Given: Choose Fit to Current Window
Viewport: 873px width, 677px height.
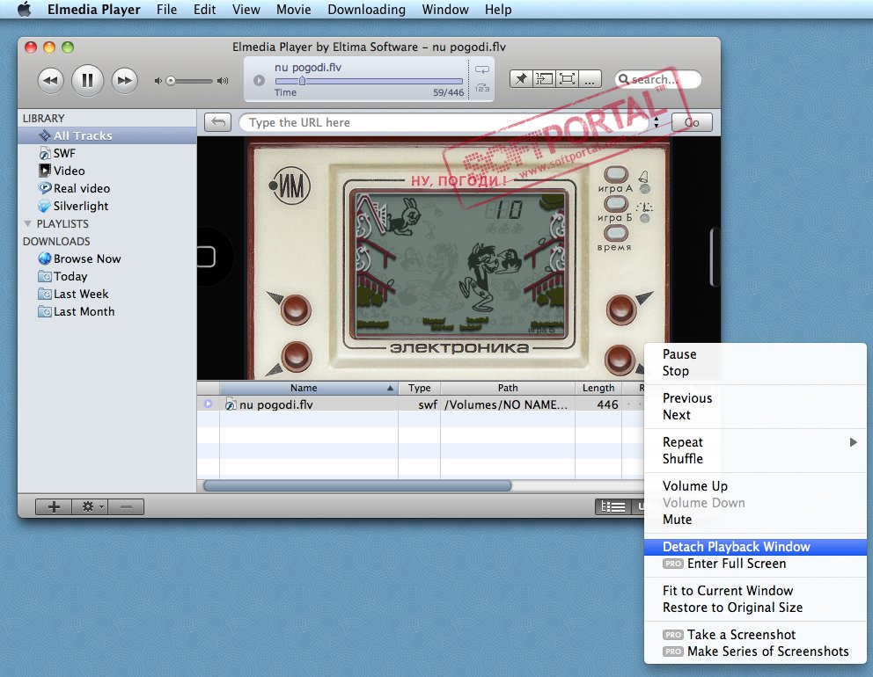Looking at the screenshot, I should (x=756, y=591).
